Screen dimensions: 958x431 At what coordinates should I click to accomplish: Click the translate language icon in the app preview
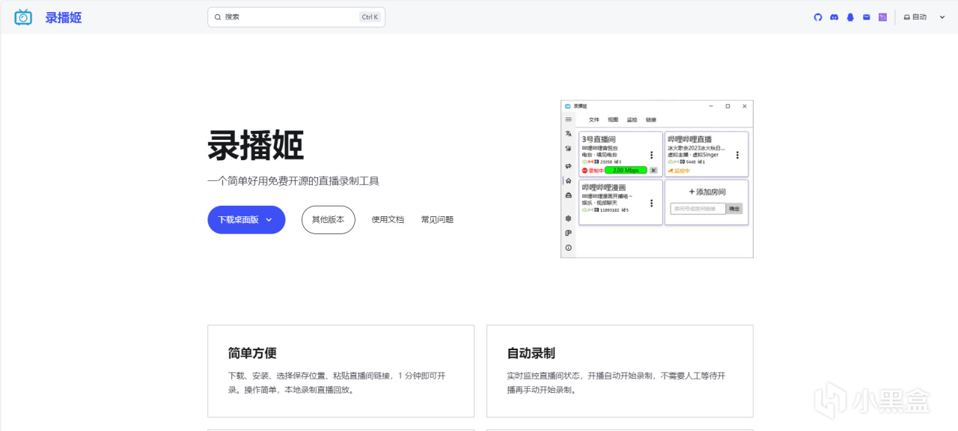tap(568, 133)
